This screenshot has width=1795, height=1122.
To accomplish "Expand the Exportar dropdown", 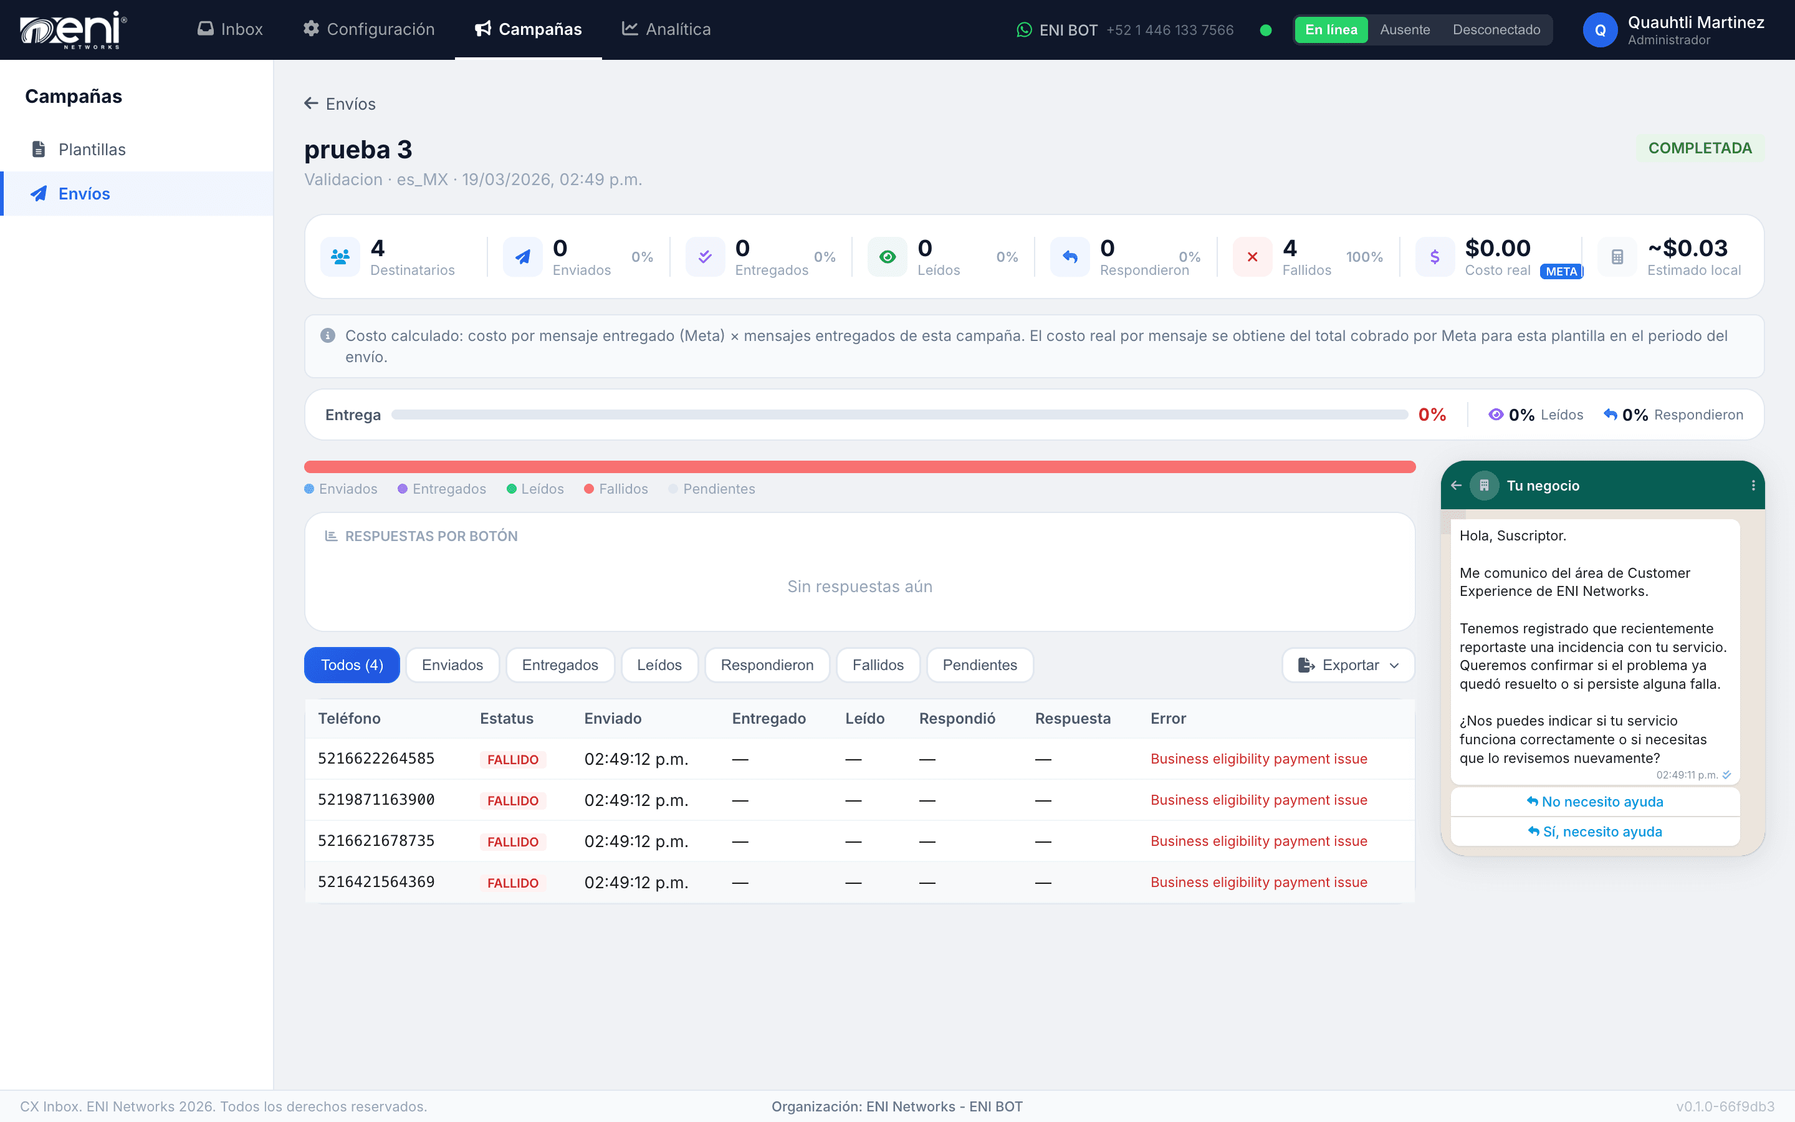I will pyautogui.click(x=1349, y=665).
